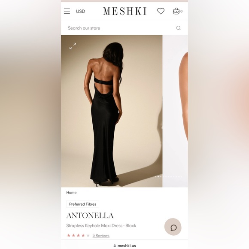The image size is (249, 249).
Task: View the shopping bag cart
Action: (x=178, y=11)
